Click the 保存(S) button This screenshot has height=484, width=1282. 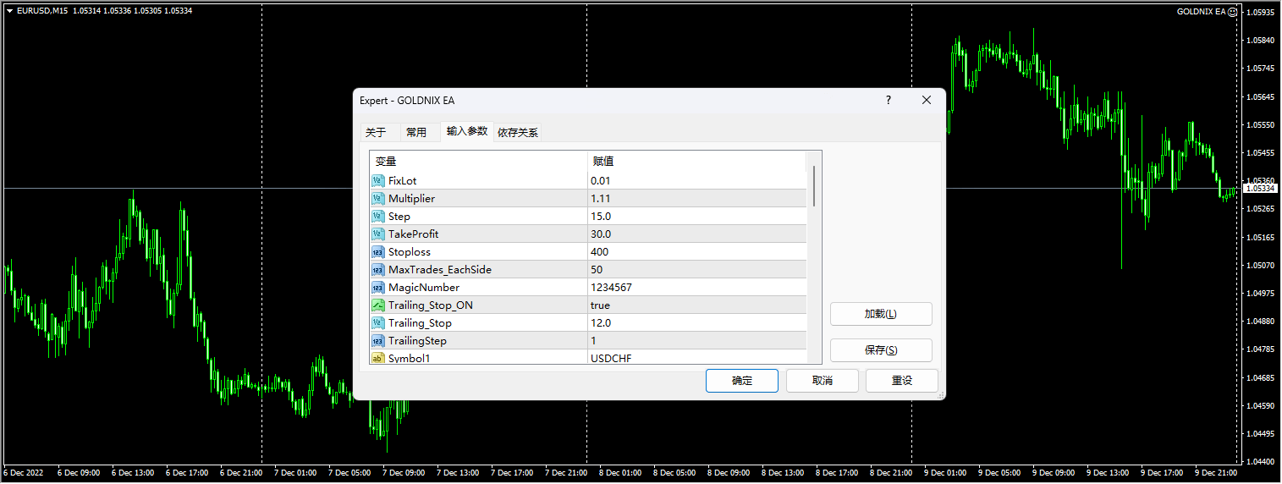(x=880, y=350)
